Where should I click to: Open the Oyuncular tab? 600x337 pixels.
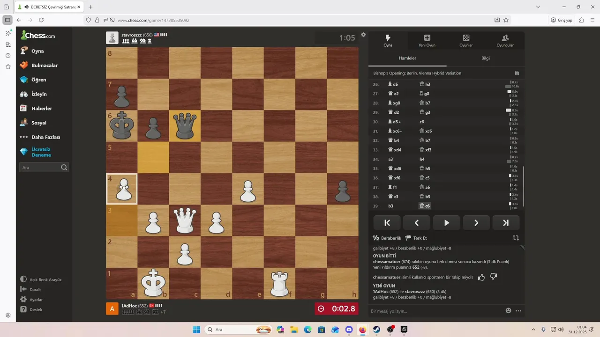point(505,41)
